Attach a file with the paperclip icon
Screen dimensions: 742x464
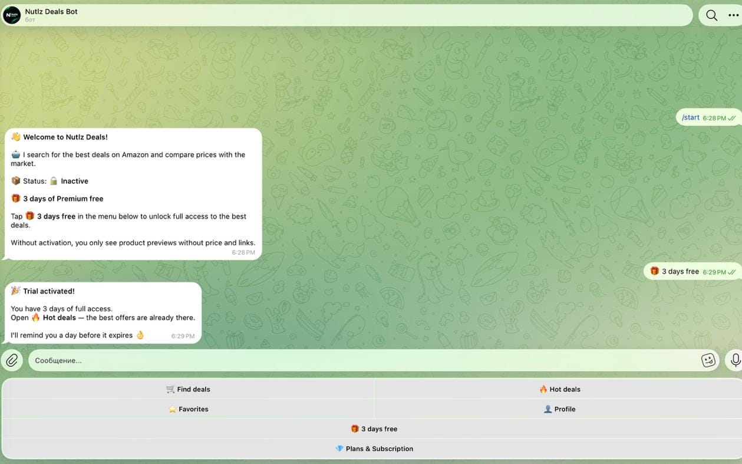point(12,360)
